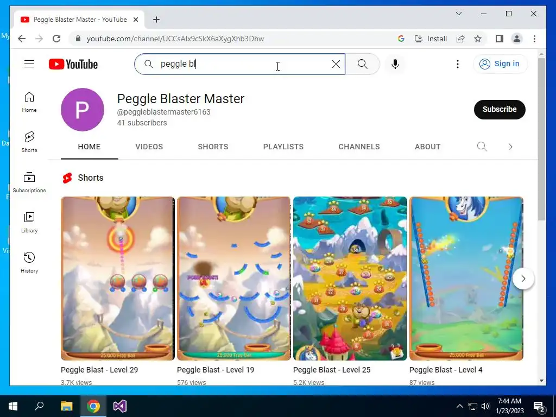Open the tab search dropdown arrow
This screenshot has height=417, width=556.
click(x=458, y=14)
